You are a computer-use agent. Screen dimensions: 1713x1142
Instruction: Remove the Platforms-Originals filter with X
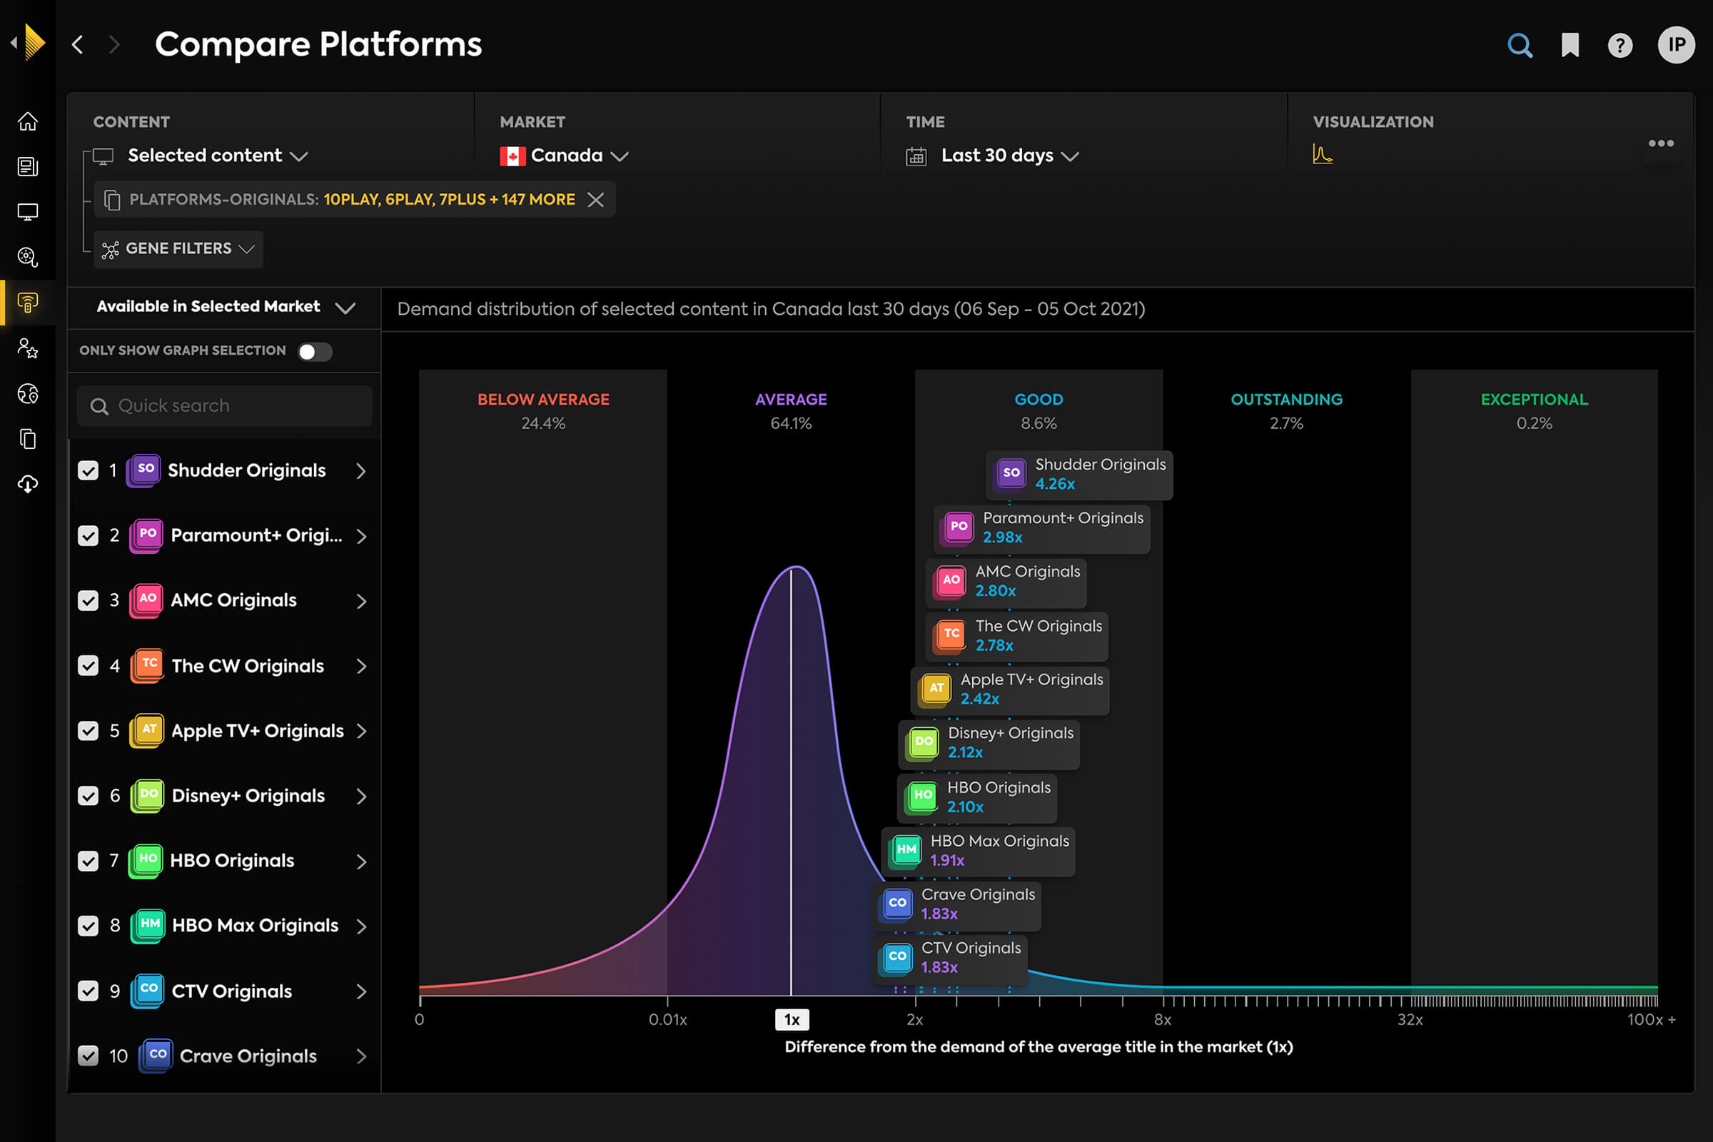point(596,200)
